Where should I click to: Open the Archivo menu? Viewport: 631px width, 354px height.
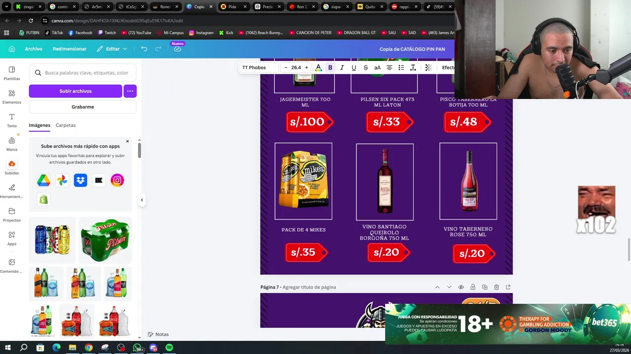click(34, 49)
